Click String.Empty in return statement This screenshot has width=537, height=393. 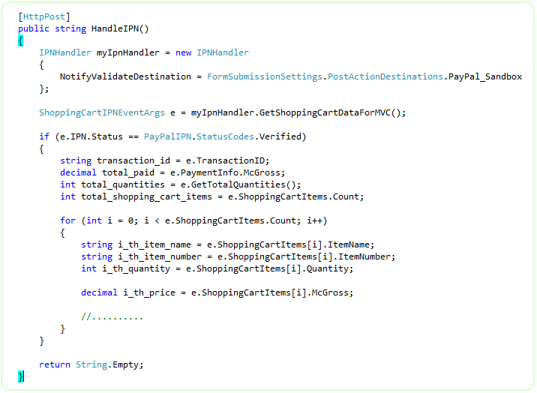(106, 364)
